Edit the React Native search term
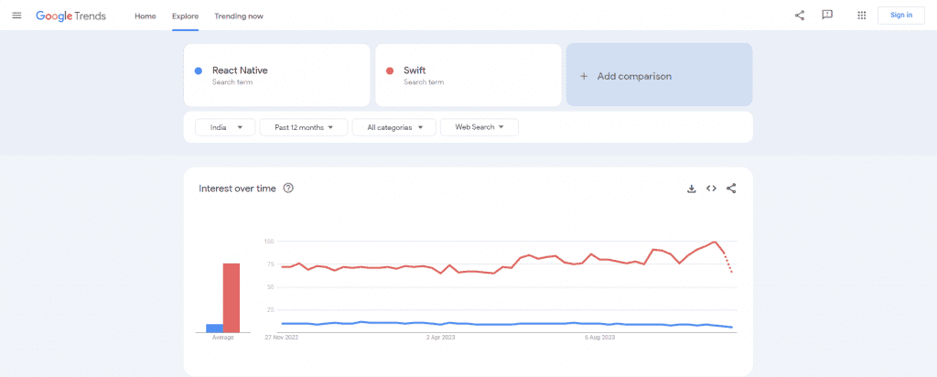 (276, 75)
